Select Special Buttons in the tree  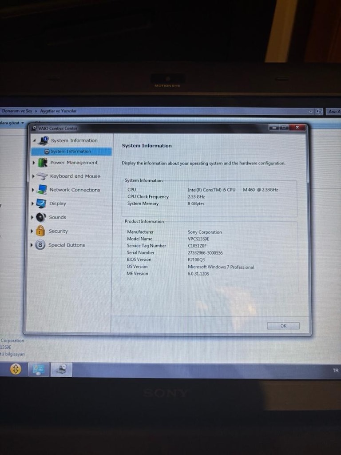click(67, 245)
